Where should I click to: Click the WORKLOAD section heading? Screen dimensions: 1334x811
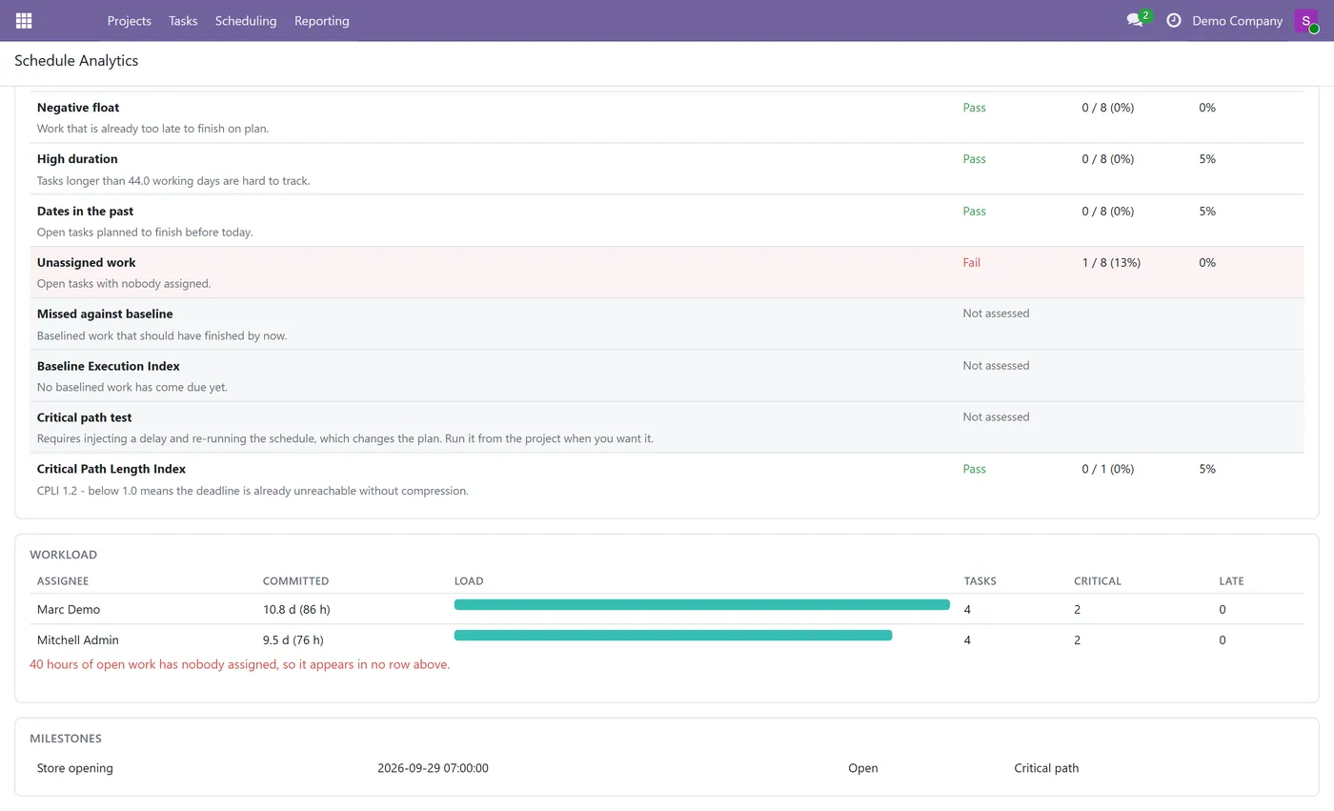pos(64,555)
